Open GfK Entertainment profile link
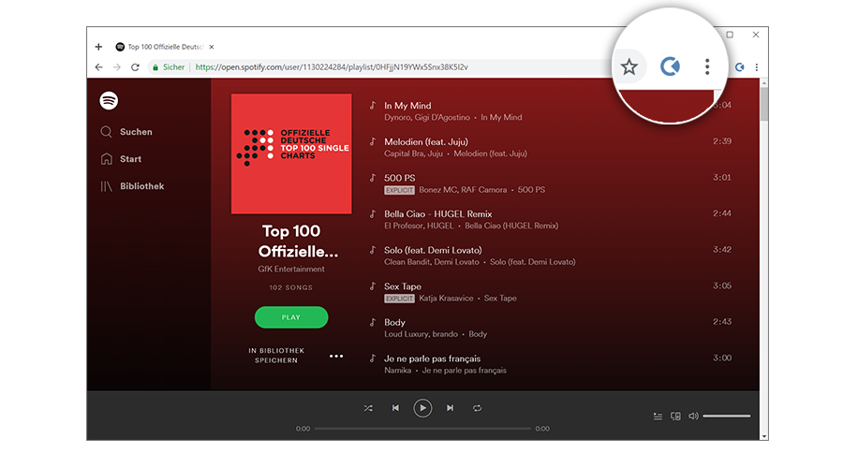 [x=291, y=269]
